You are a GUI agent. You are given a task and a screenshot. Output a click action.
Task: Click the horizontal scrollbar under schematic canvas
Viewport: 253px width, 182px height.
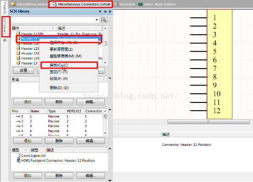pyautogui.click(x=209, y=122)
